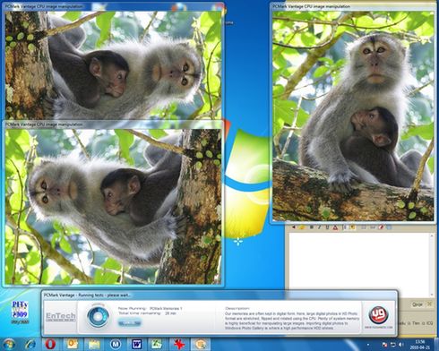Screen dimensions: 439x351
Task: Toggle underline formatting in chat toolbar
Action: [x=327, y=227]
